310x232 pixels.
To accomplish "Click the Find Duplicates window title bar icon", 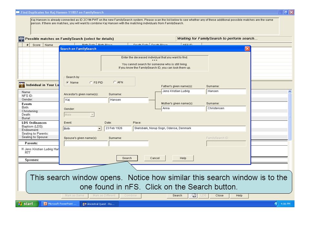I will [18, 12].
